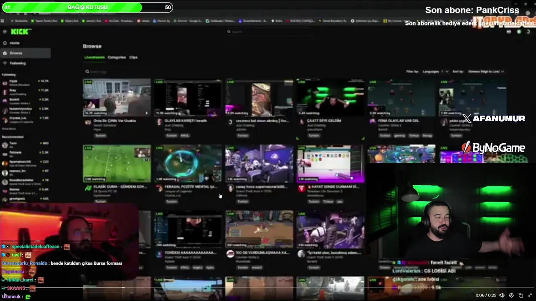Open Following in the Kick sidebar
The height and width of the screenshot is (301, 536).
[x=18, y=63]
